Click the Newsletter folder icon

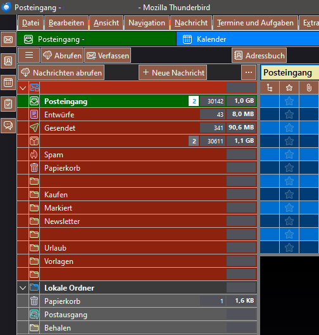34,221
